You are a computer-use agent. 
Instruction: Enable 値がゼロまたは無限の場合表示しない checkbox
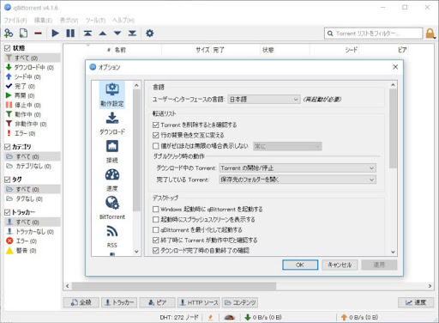point(156,146)
